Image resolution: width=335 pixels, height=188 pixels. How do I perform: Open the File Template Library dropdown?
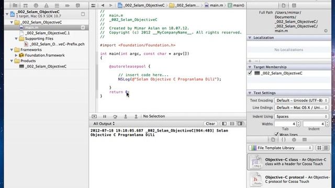tap(281, 148)
